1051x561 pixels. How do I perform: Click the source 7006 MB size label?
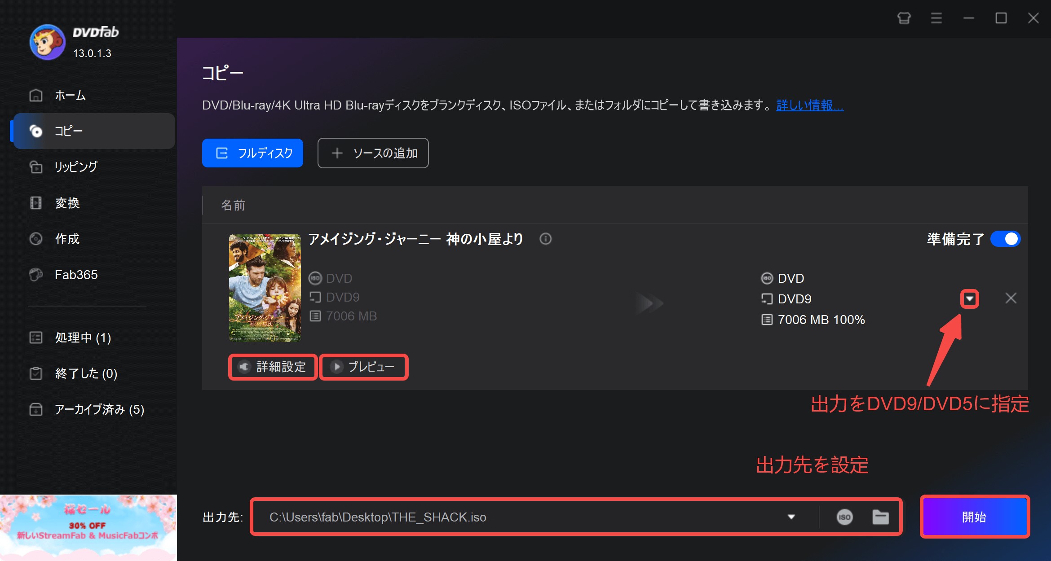point(351,316)
